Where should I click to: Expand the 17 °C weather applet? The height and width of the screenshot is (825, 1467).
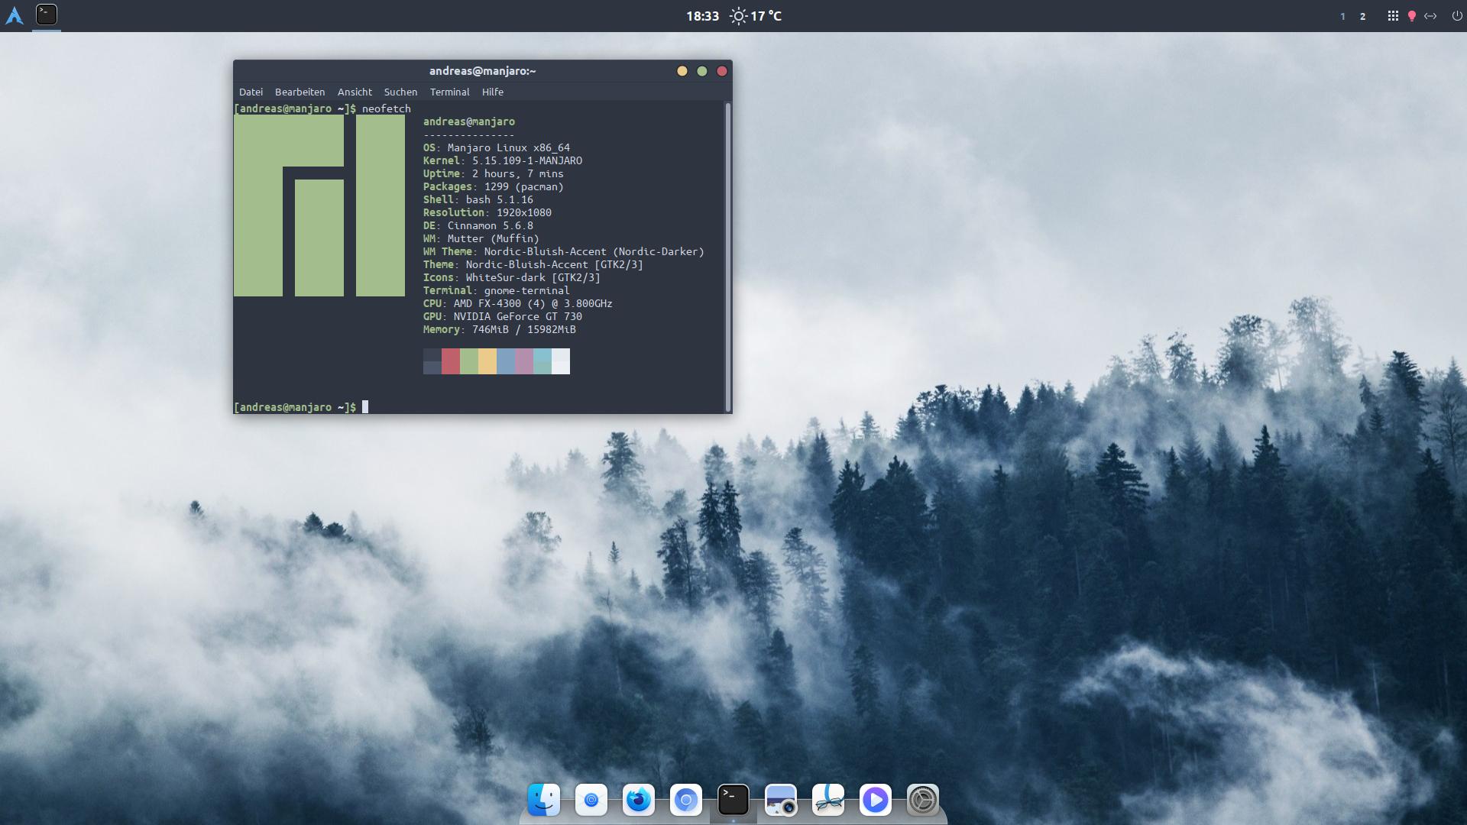click(756, 16)
